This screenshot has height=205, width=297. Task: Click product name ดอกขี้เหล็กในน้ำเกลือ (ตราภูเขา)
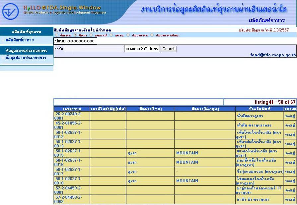click(256, 162)
